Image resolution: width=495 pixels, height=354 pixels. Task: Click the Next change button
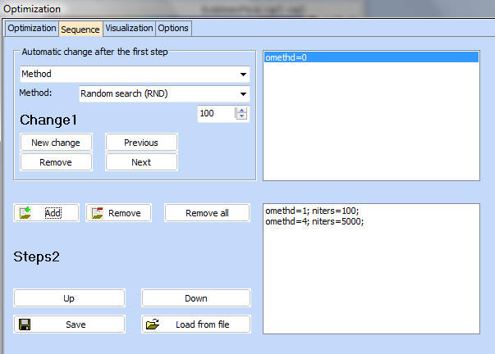(x=141, y=162)
